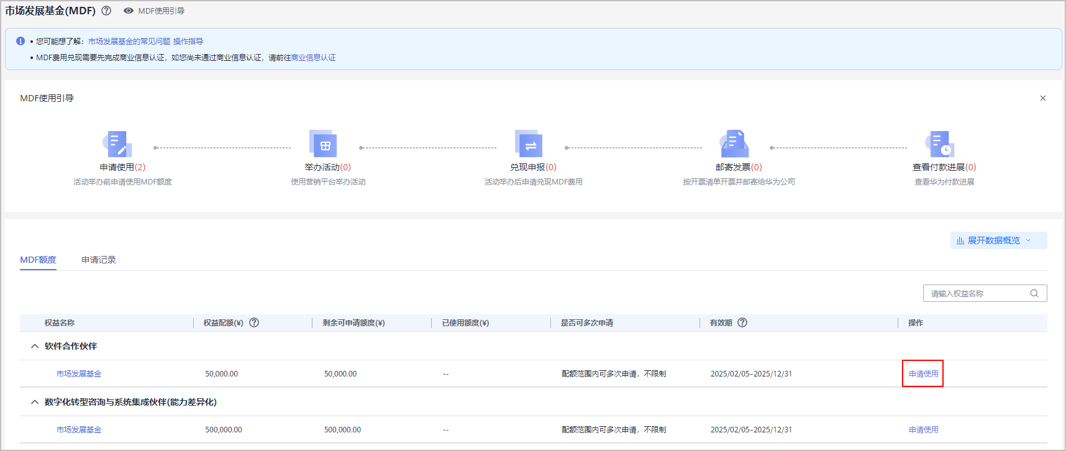
Task: Open 举办活动(0) guide step label
Action: pos(328,167)
